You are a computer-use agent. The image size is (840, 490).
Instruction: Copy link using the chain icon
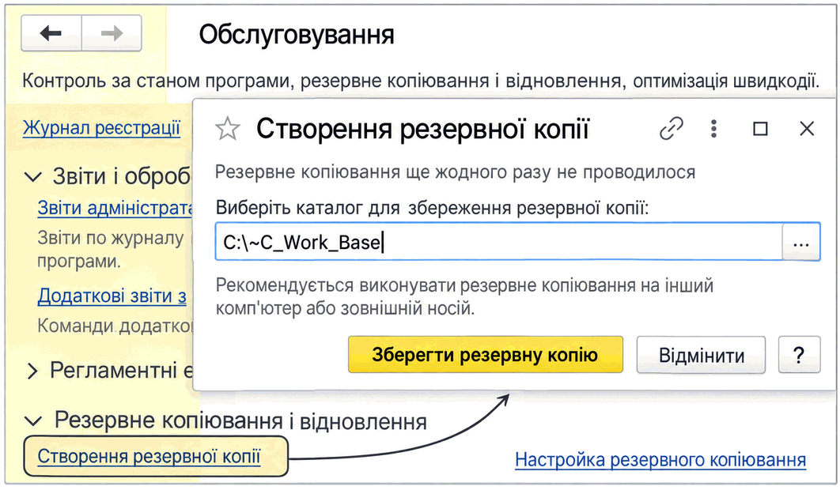point(672,129)
